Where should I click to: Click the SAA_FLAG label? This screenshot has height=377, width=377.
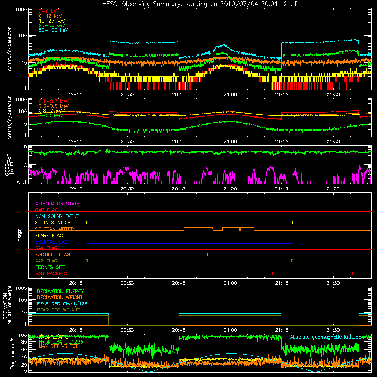[x=46, y=248]
